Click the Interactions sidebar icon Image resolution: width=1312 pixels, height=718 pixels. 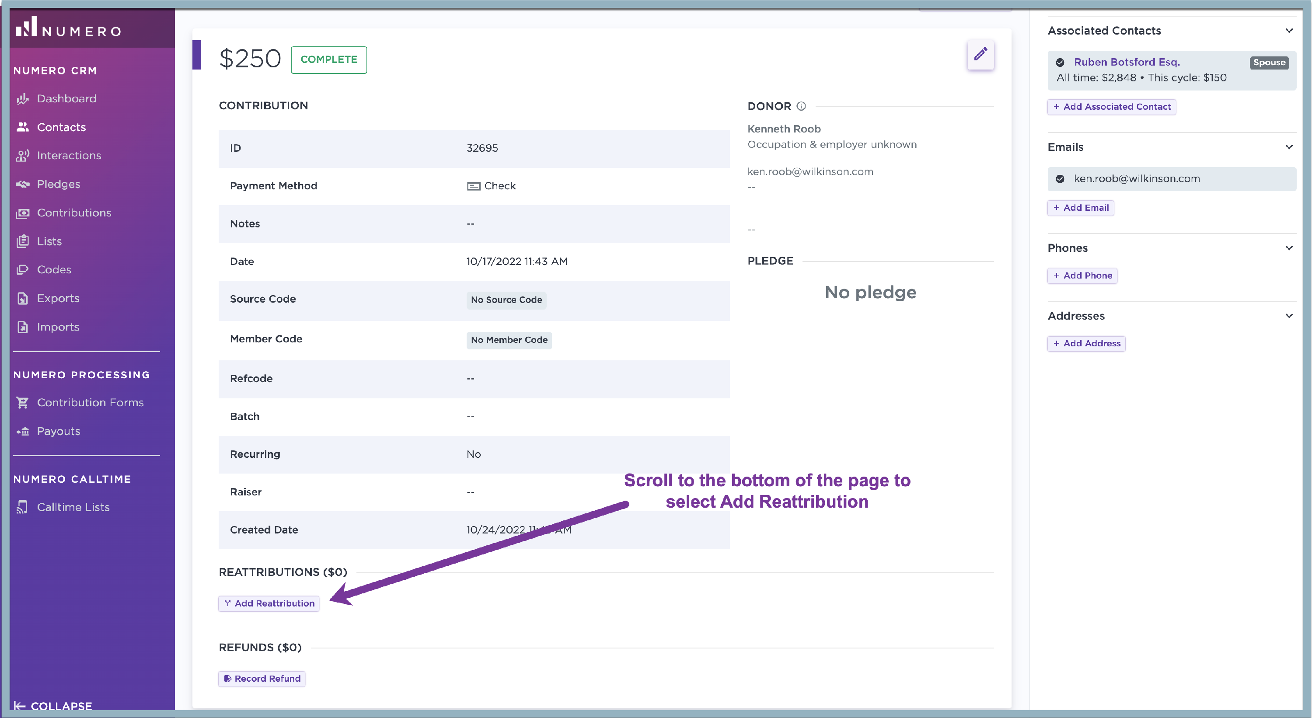22,156
